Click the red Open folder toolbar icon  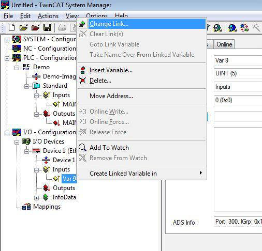click(35, 27)
